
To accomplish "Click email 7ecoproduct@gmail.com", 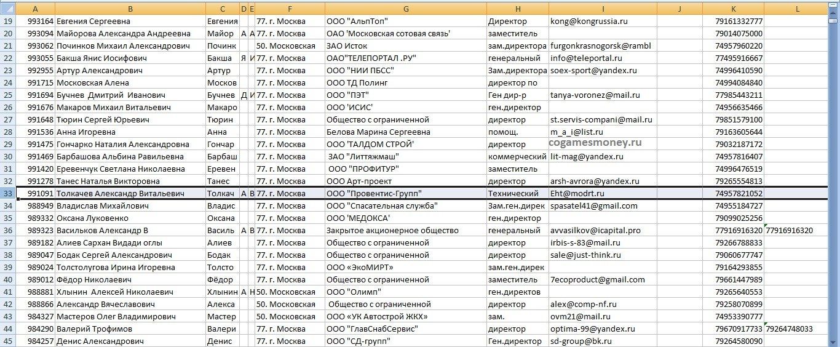I will 603,279.
